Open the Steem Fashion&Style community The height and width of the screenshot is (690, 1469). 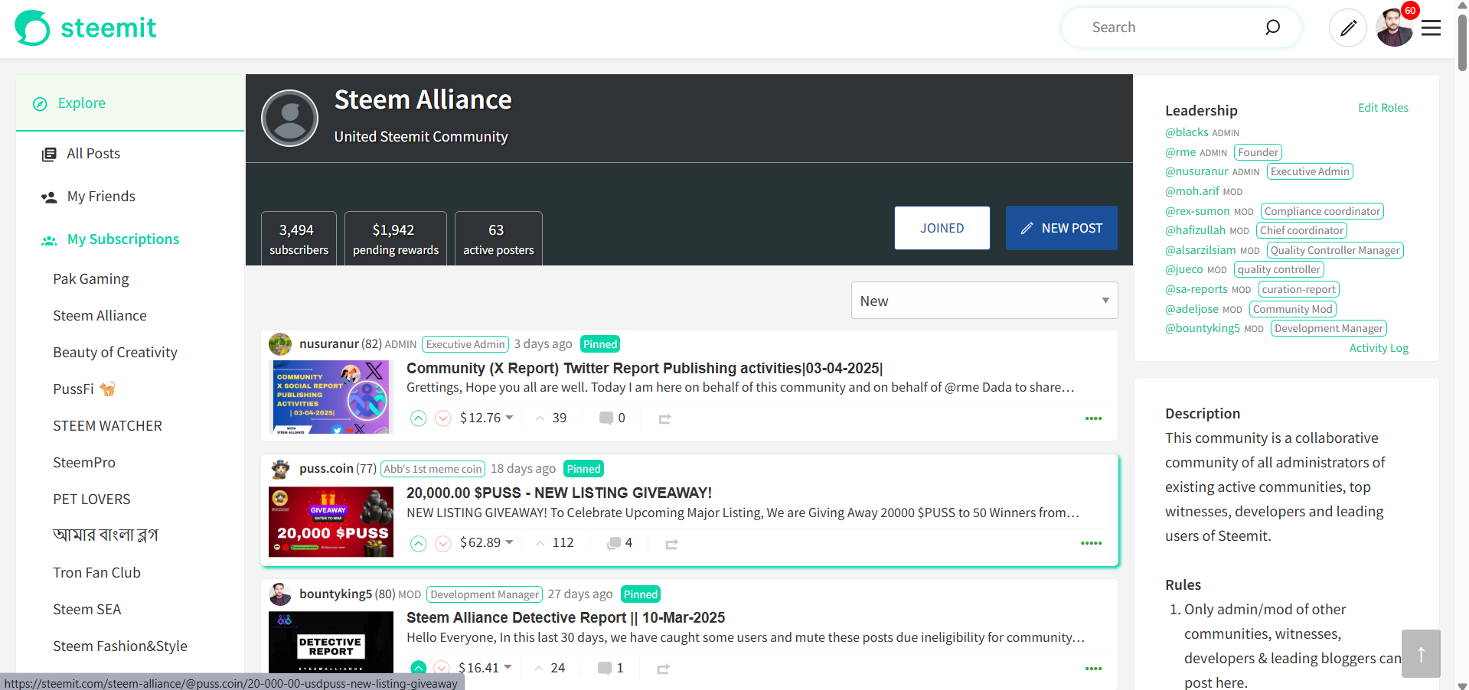coord(120,646)
